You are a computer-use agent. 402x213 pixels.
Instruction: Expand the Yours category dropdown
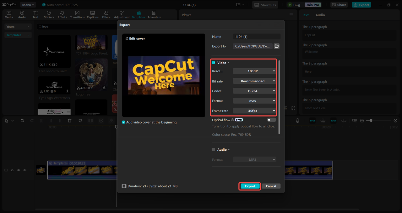[18, 27]
